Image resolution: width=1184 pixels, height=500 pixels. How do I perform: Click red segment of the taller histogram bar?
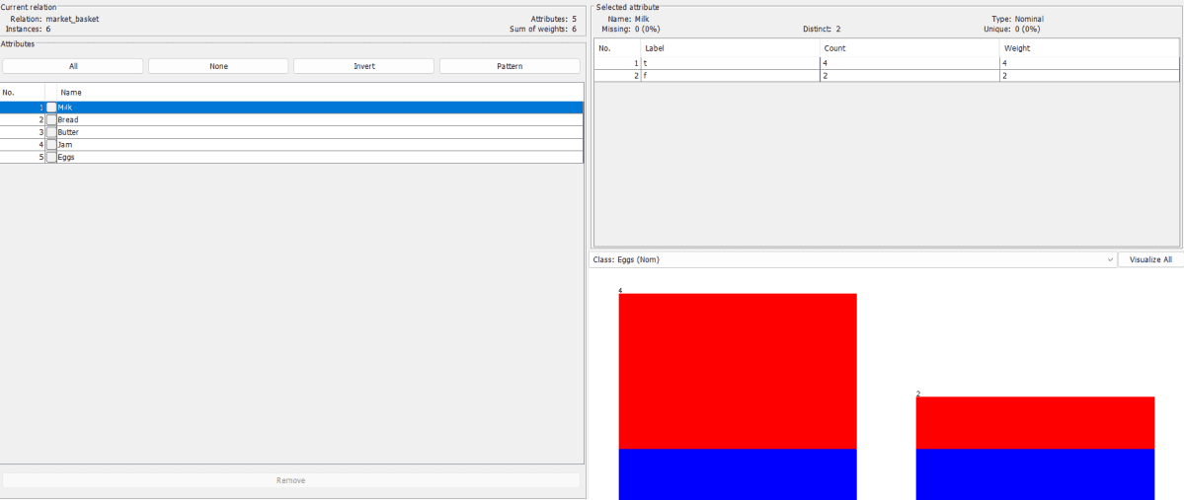coord(738,371)
